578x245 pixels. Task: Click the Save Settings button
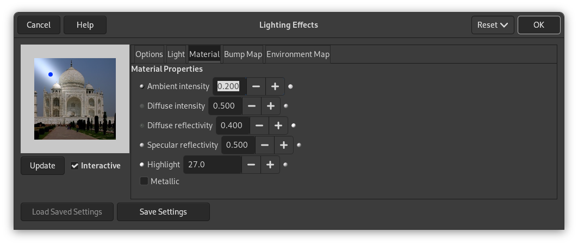[163, 212]
